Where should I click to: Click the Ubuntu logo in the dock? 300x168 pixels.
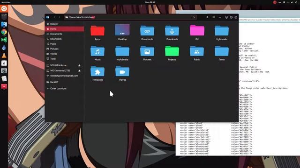(x=4, y=8)
